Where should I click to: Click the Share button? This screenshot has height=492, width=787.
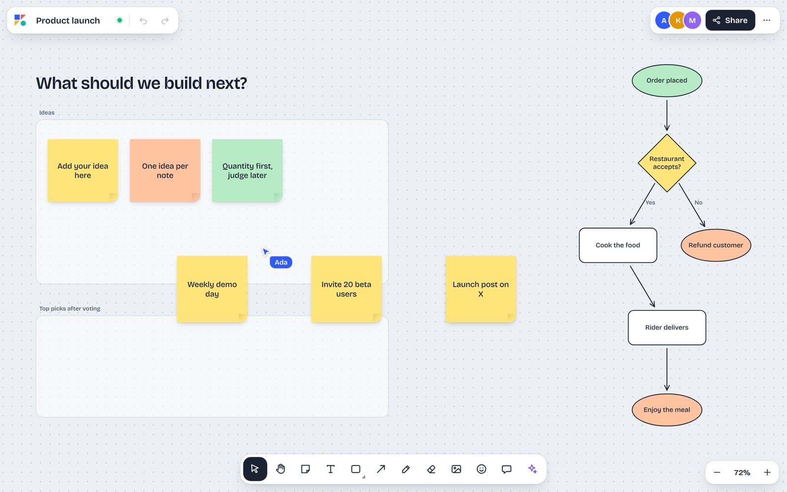tap(730, 20)
